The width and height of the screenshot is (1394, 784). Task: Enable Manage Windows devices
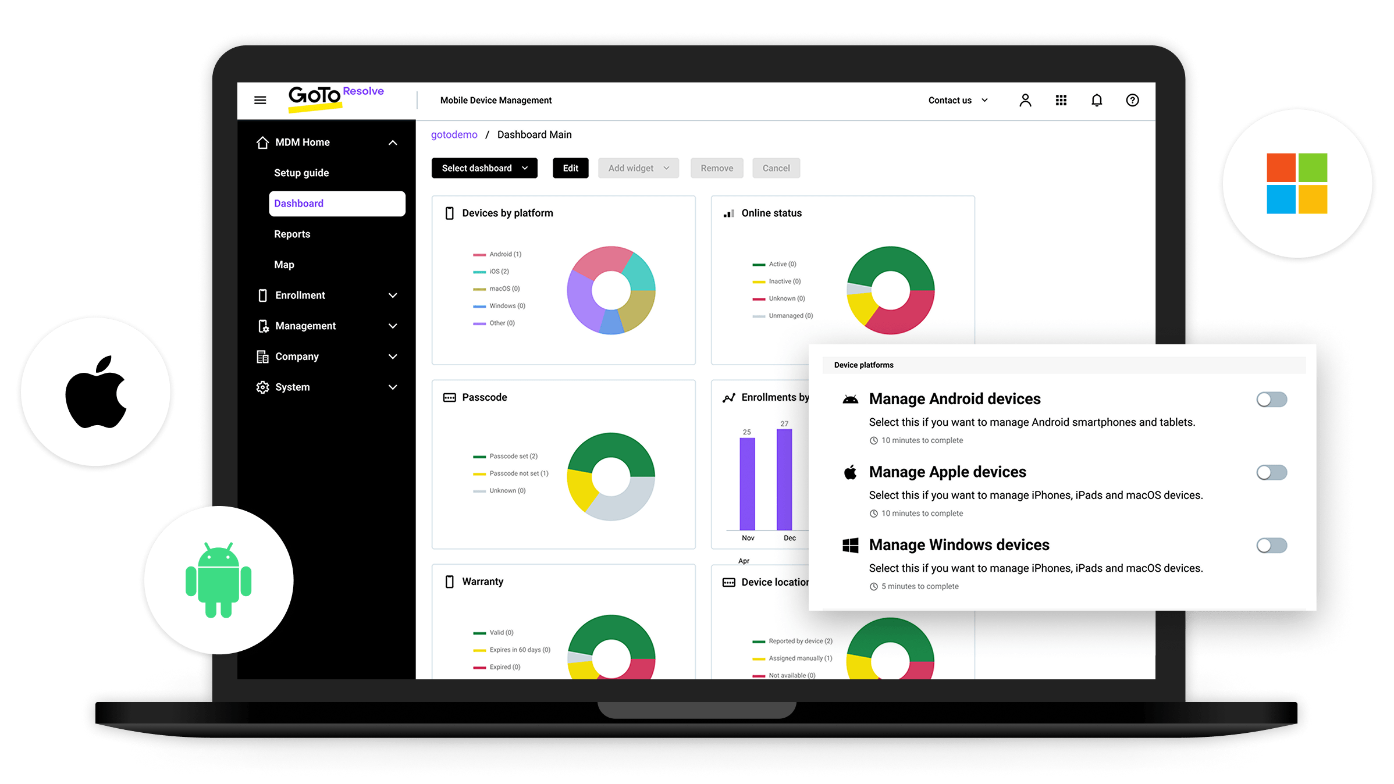[1271, 546]
